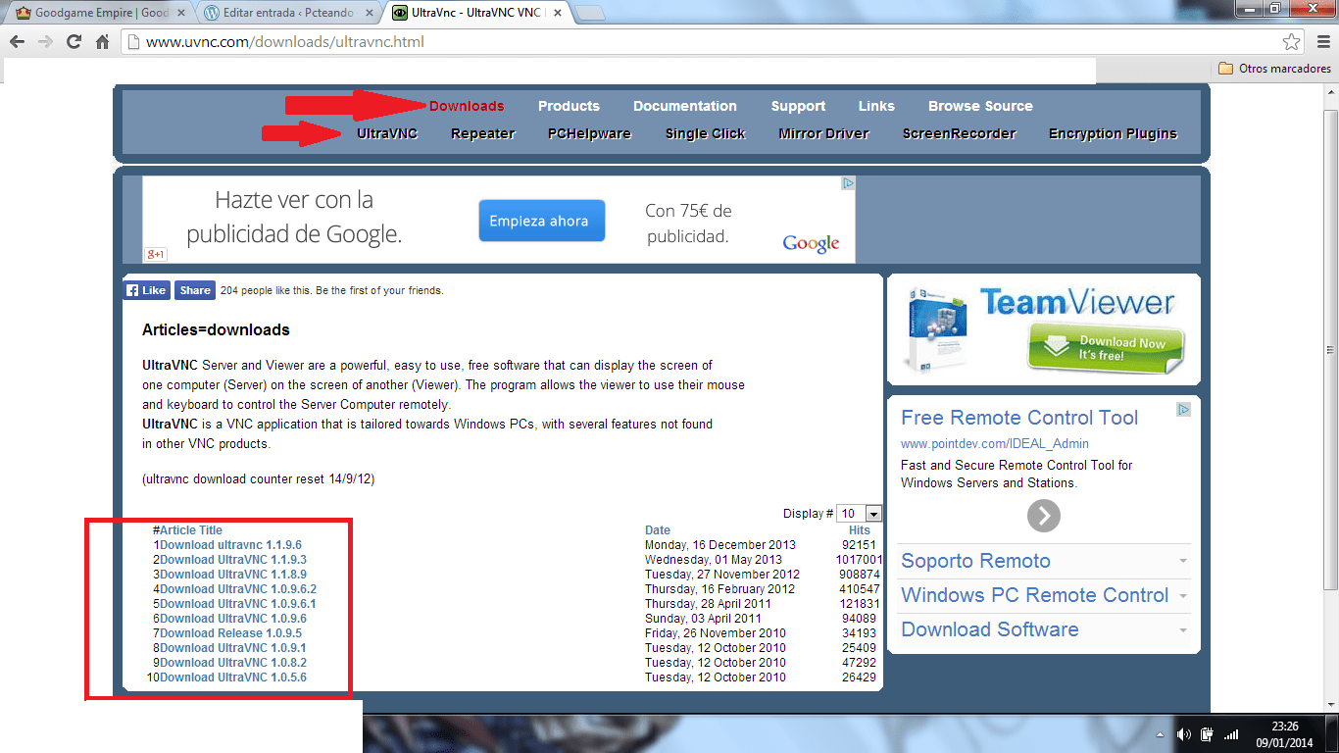1339x753 pixels.
Task: Open the Products menu item
Action: pos(569,106)
